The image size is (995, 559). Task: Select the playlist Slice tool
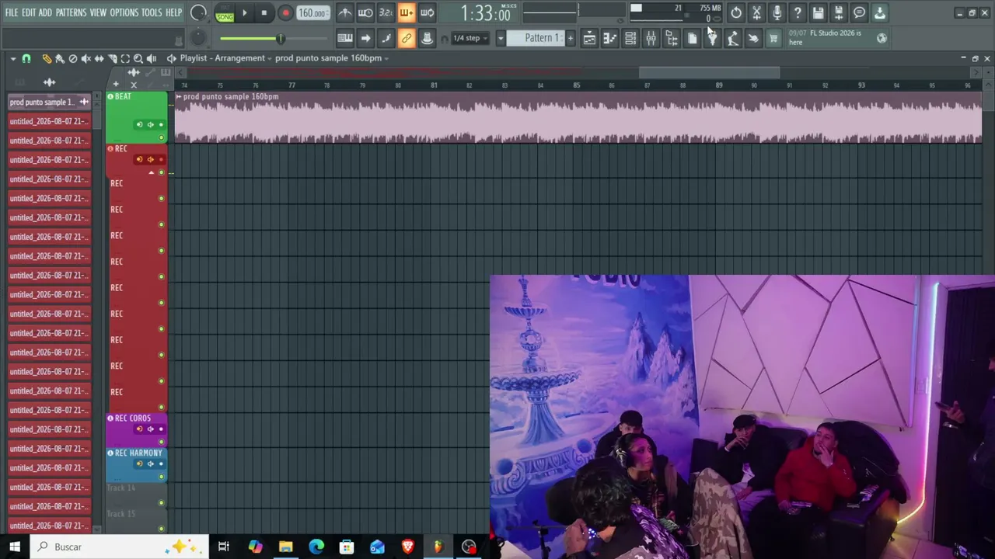click(x=112, y=58)
